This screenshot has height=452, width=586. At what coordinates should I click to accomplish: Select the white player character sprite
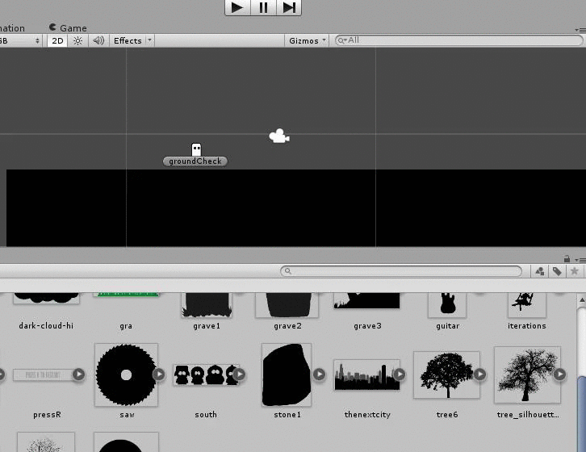click(196, 149)
